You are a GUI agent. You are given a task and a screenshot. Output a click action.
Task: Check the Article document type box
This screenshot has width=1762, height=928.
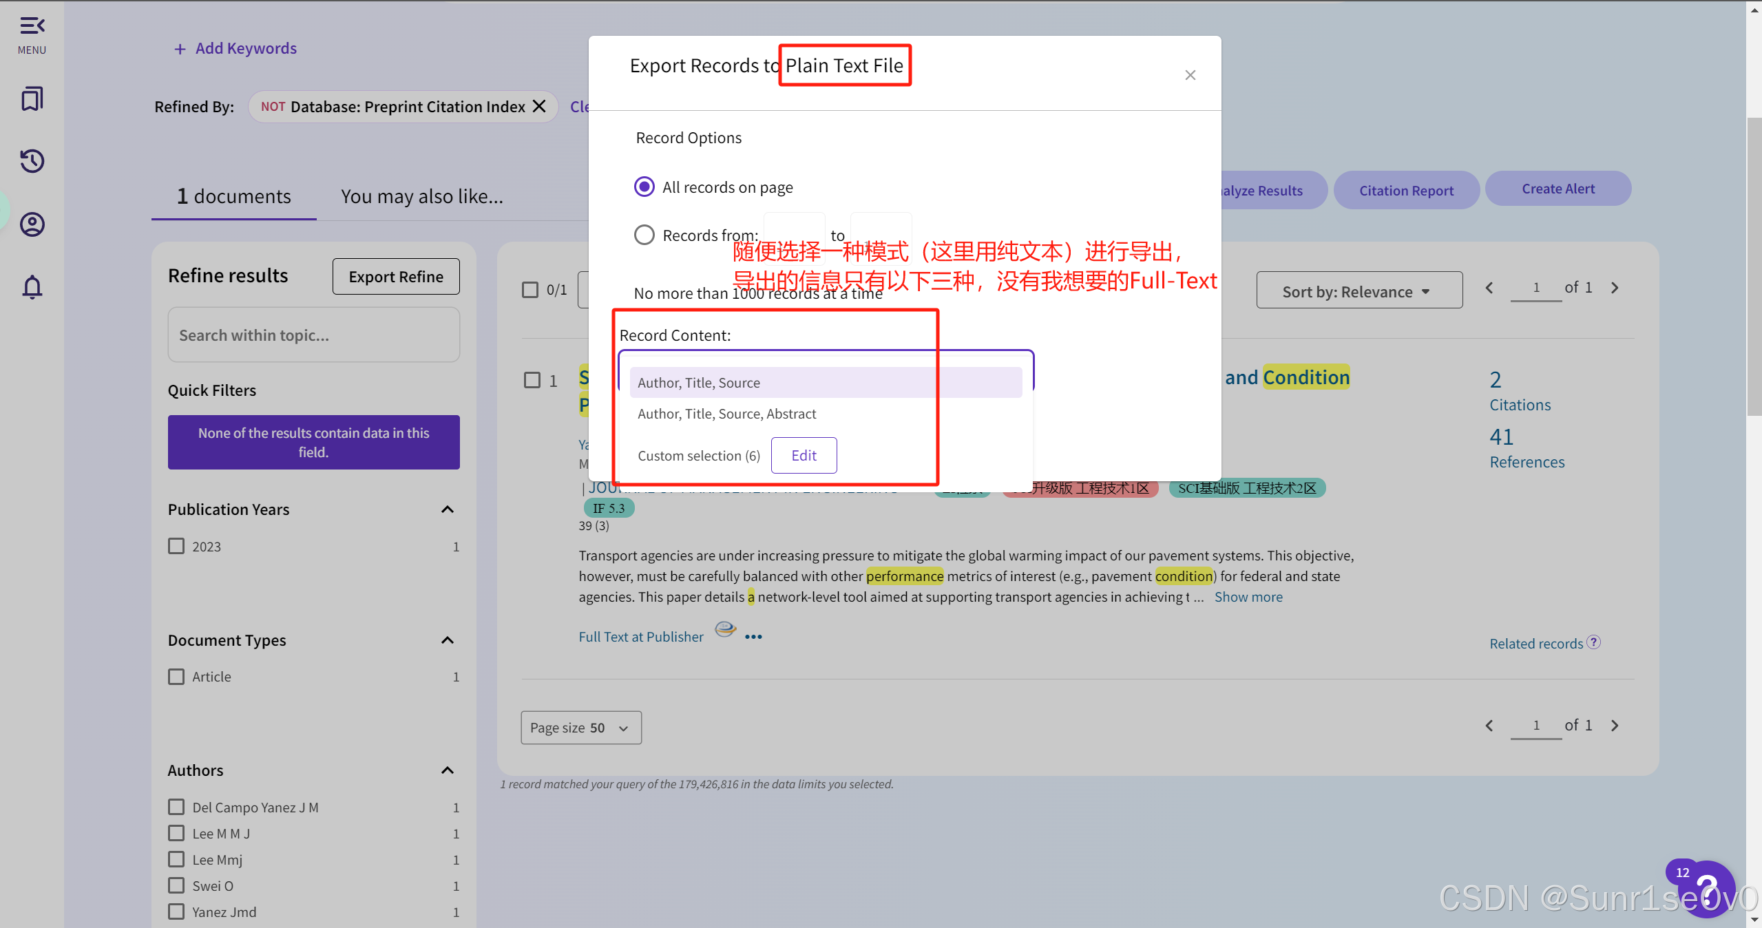176,676
